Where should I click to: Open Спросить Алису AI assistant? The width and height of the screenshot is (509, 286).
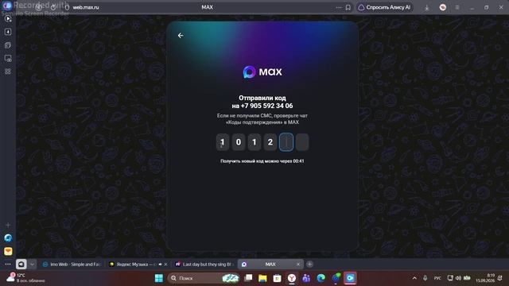[x=384, y=7]
